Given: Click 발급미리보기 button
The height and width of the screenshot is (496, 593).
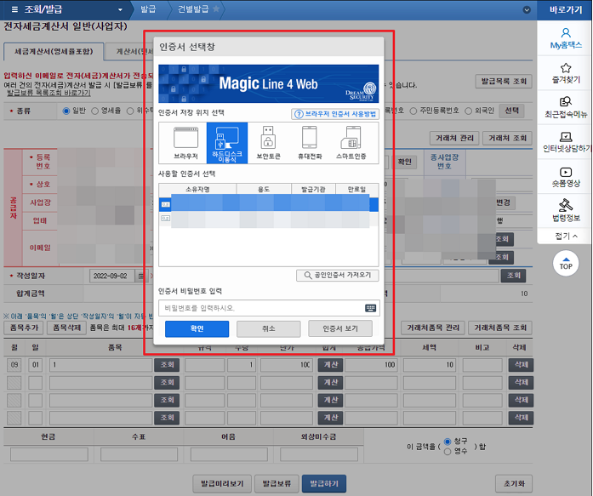Looking at the screenshot, I should pos(222,483).
